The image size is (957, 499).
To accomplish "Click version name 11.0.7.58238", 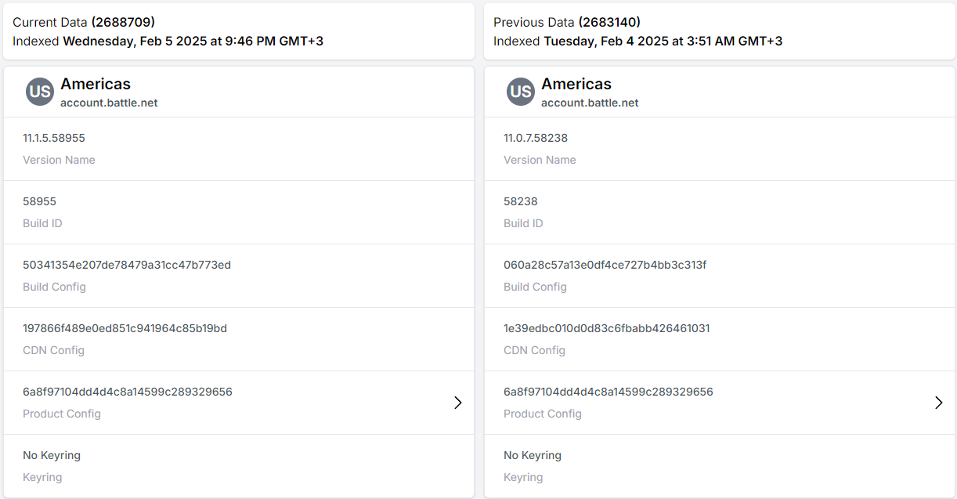I will pos(536,138).
